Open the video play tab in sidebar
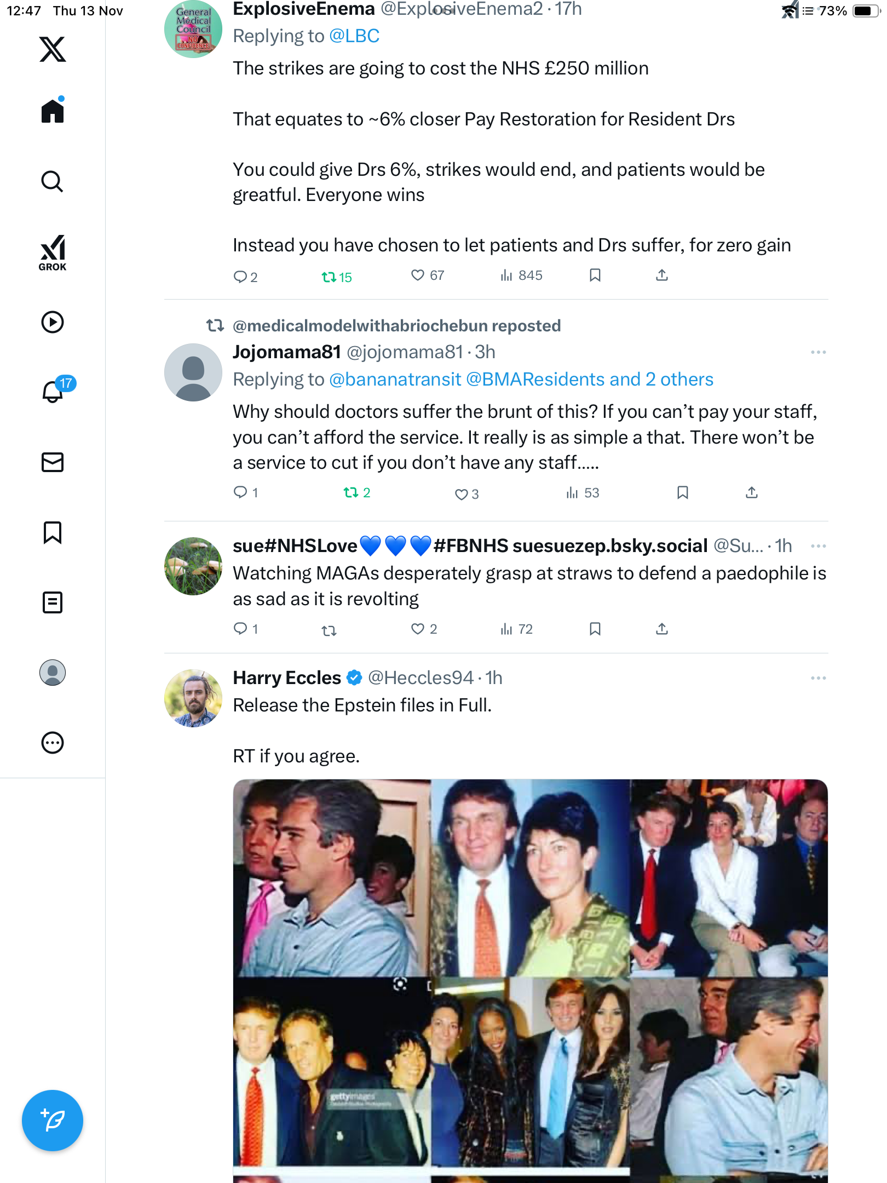Screen dimensions: 887x1183 [53, 322]
